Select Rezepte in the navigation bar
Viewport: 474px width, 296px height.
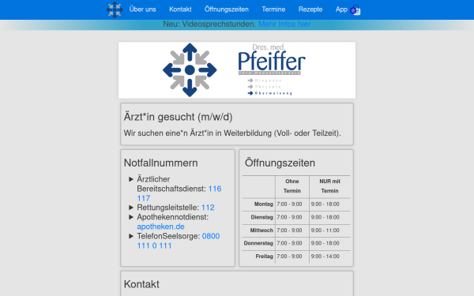tap(310, 9)
